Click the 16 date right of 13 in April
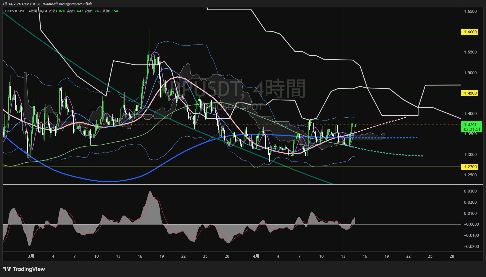 (365, 256)
